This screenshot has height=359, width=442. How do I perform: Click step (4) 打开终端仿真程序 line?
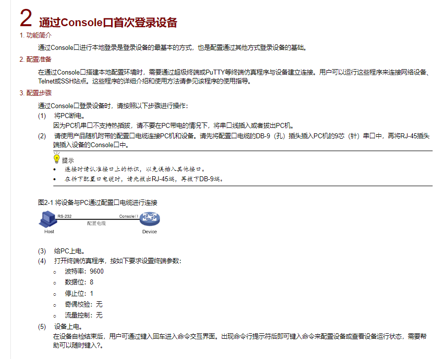click(x=110, y=261)
